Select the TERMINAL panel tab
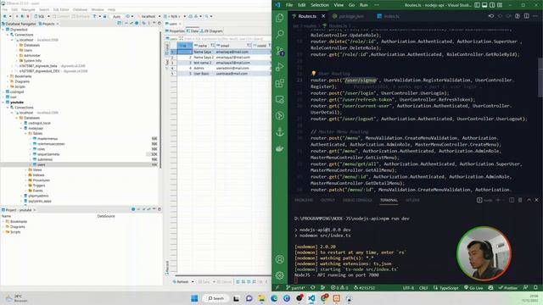543x305 pixels. [x=389, y=200]
